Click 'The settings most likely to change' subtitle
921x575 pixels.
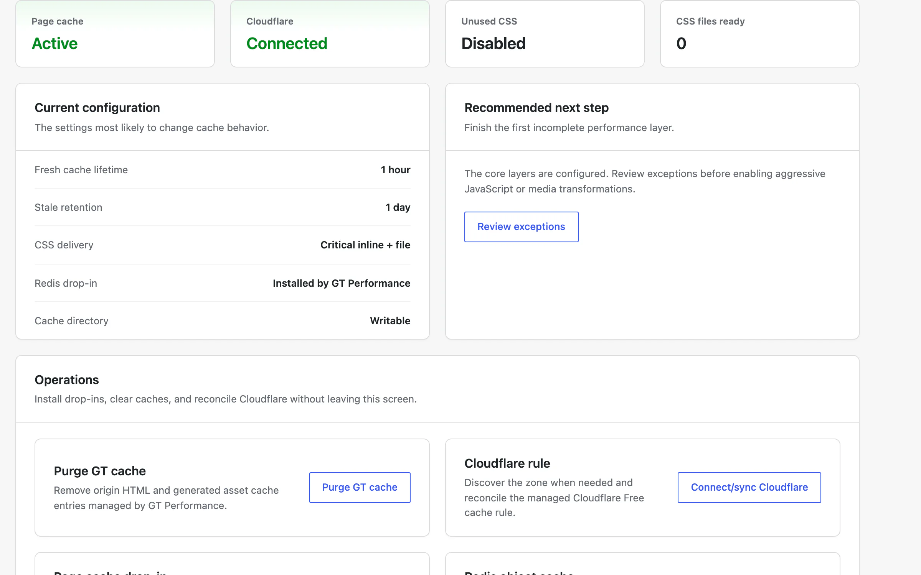coord(152,128)
